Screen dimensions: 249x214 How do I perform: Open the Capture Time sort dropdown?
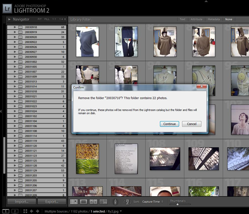[x=152, y=202]
